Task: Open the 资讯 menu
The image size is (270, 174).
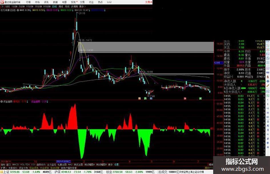Action: [x=46, y=2]
